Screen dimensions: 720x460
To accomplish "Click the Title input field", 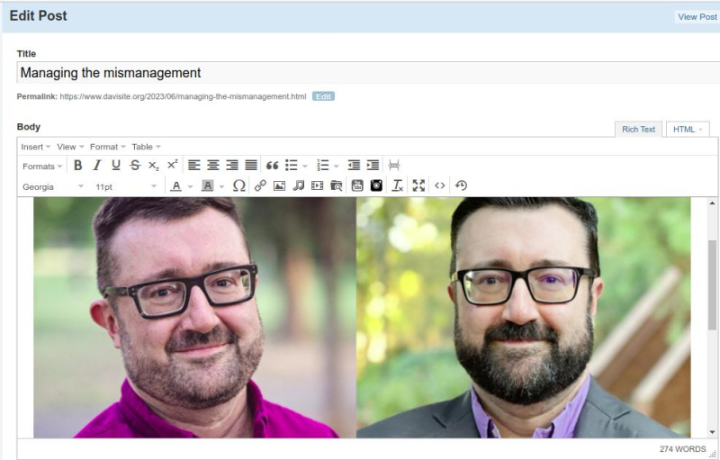I will pyautogui.click(x=360, y=73).
